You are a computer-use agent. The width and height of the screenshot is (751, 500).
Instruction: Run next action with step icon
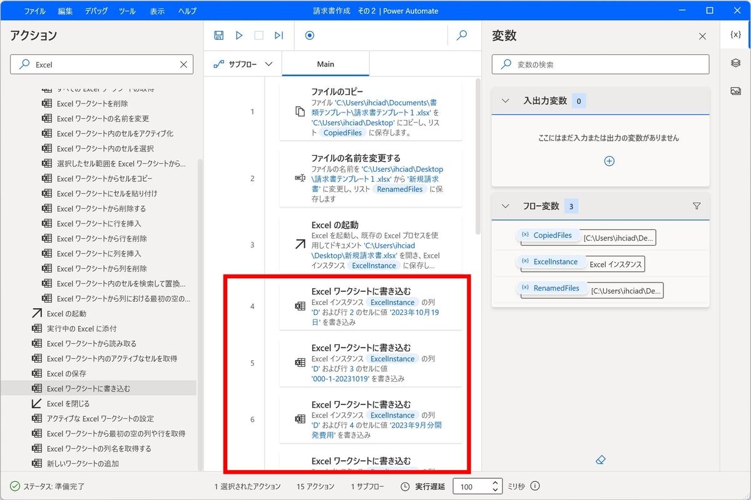tap(278, 36)
